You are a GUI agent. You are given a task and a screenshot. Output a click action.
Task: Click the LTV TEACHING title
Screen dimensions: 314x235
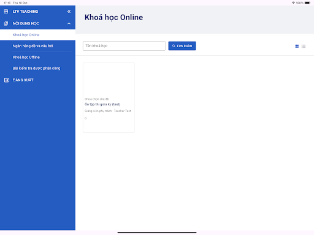[x=25, y=12]
